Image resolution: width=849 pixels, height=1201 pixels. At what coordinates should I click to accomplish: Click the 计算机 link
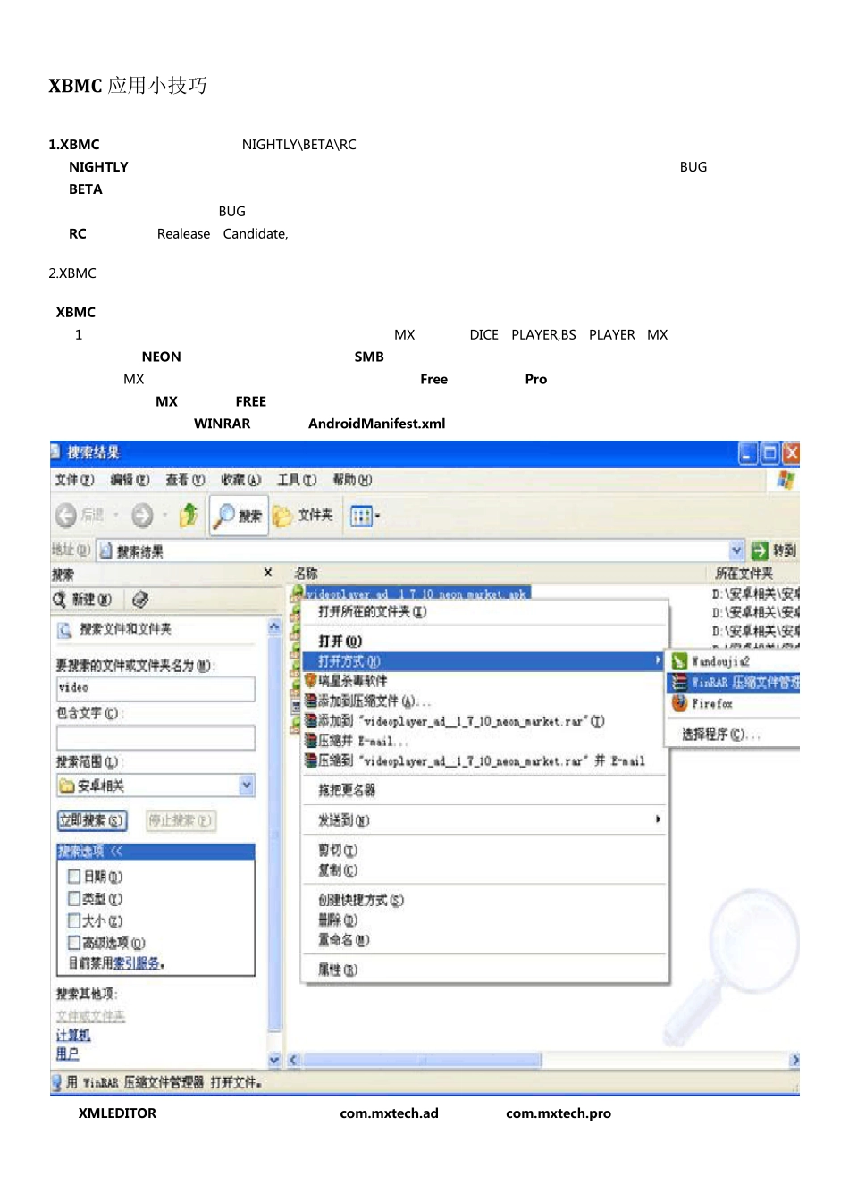coord(73,1035)
